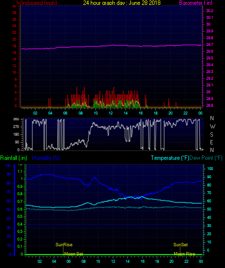Click the SunRise marker label
This screenshot has width=225, height=268.
[64, 245]
